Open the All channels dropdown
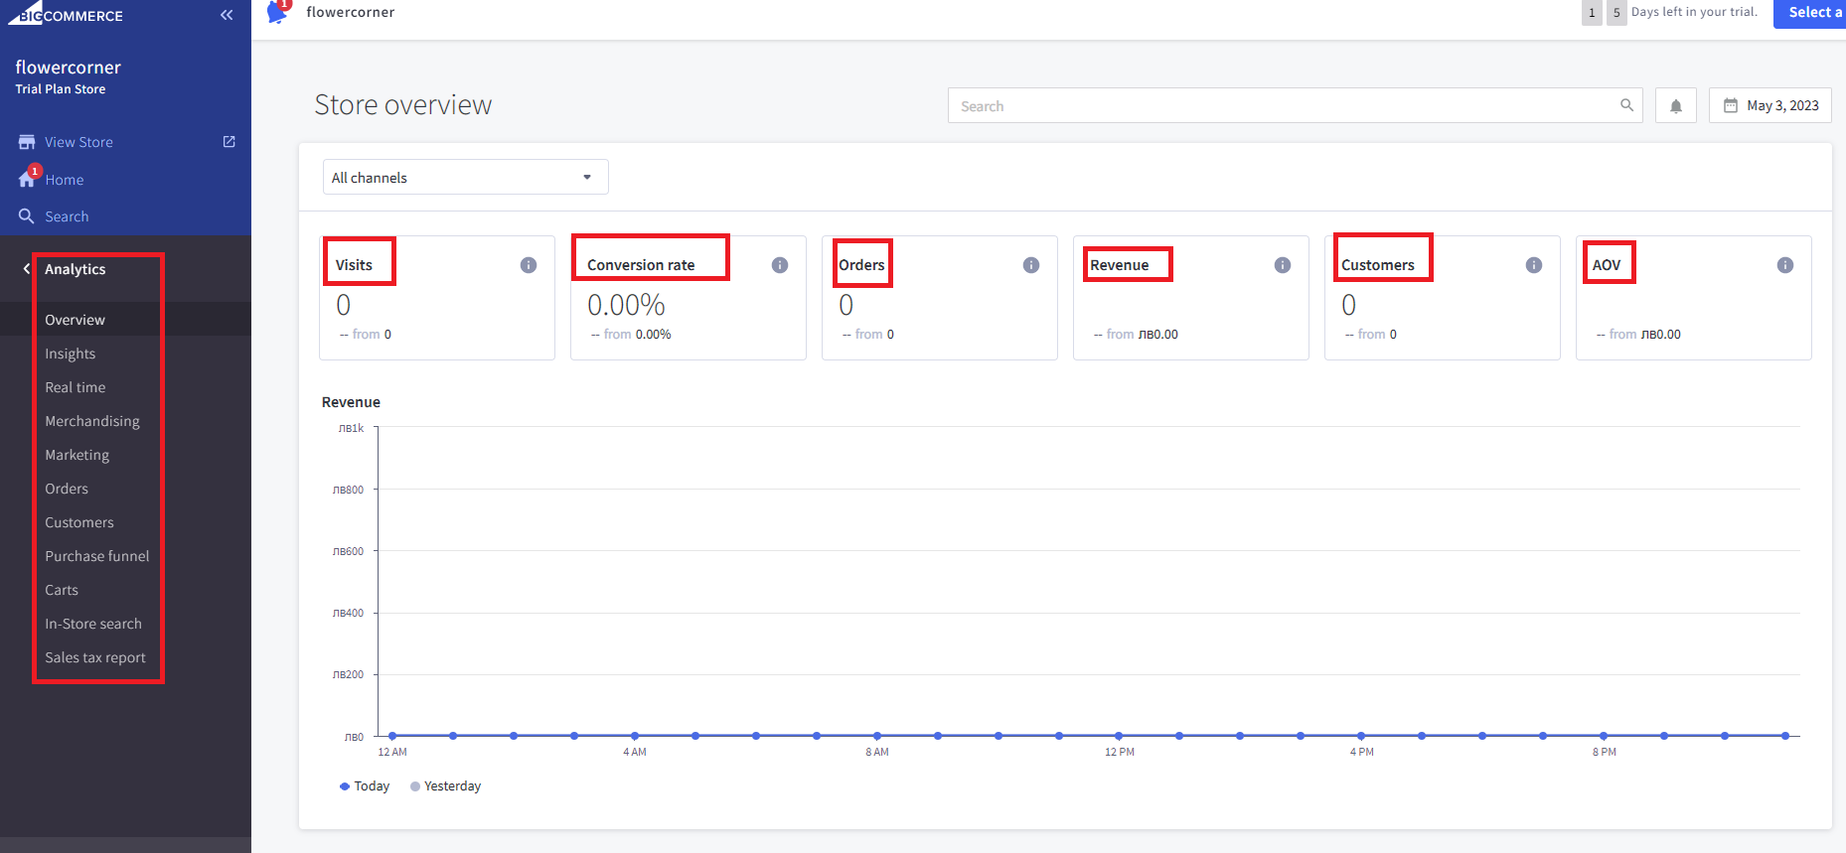Viewport: 1846px width, 853px height. point(465,177)
